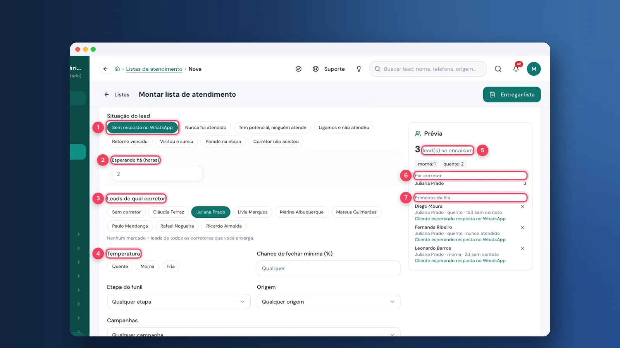620x348 pixels.
Task: Click the magnifier search icon beside the search field
Action: [498, 69]
